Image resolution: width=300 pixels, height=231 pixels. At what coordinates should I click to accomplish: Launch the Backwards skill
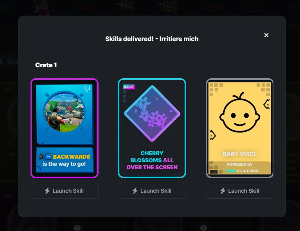(x=65, y=191)
